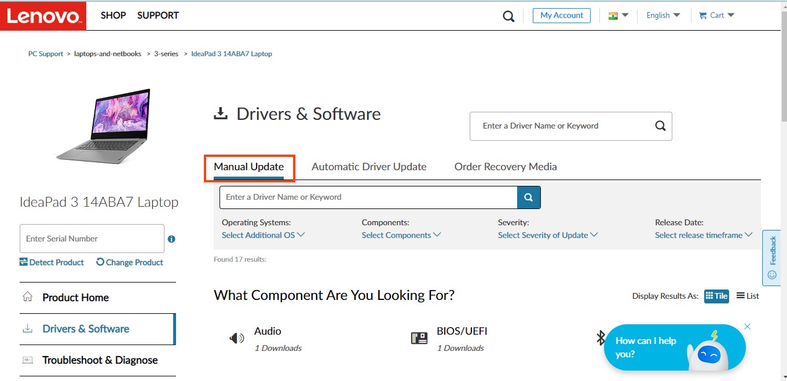
Task: Close the chatbot help bubble
Action: (747, 327)
